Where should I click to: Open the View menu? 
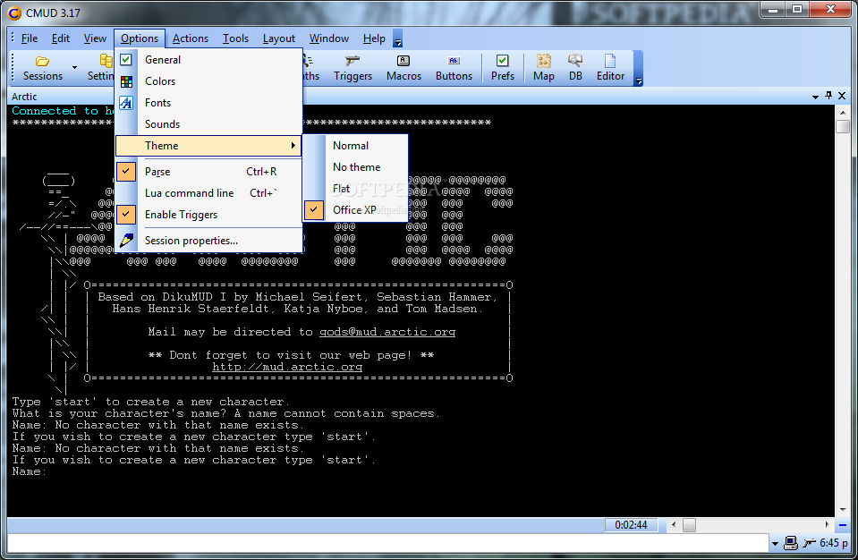[x=95, y=38]
